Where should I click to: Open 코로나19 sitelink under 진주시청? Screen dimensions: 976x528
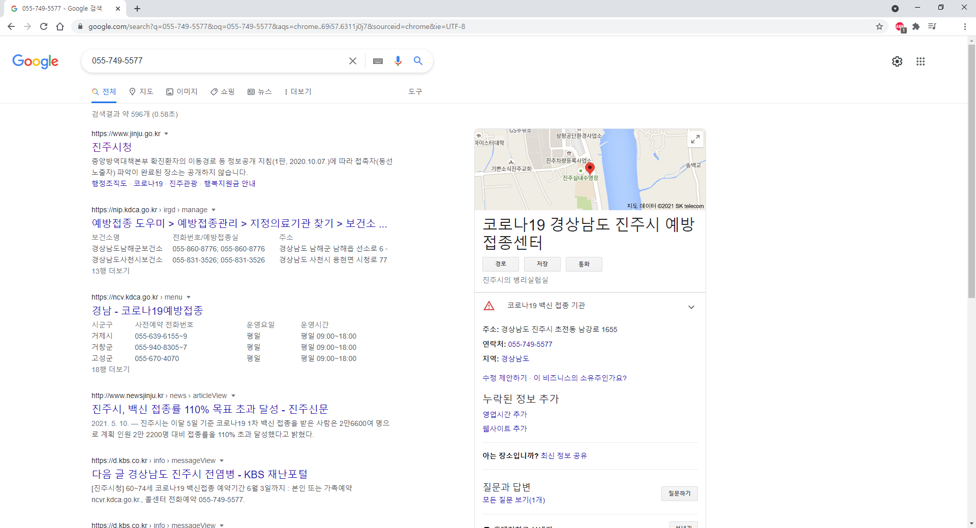[148, 184]
